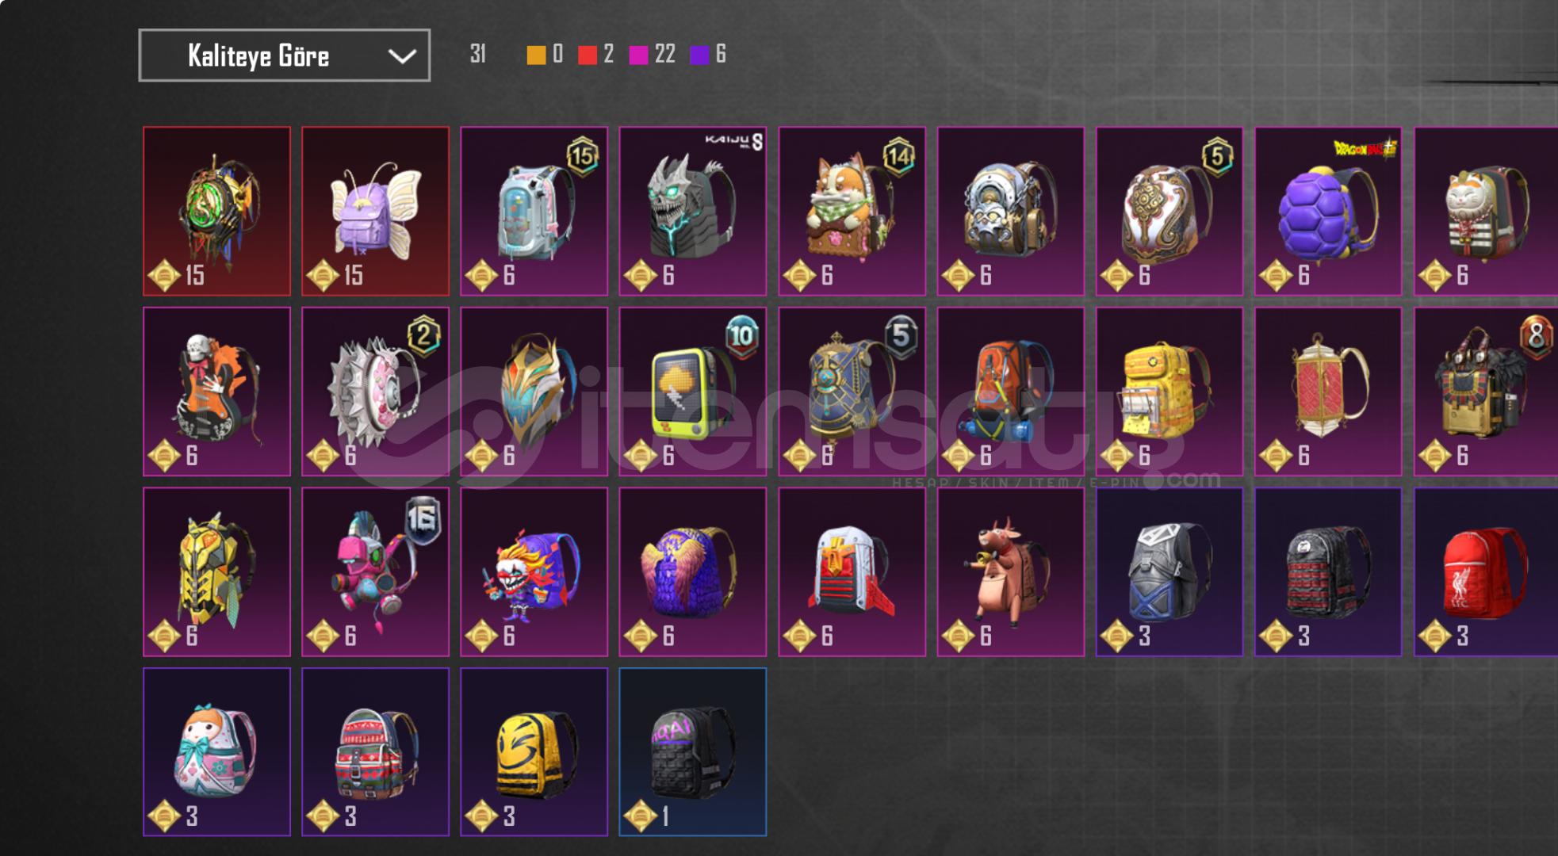
Task: Click the orange quality color swatch
Action: pos(537,55)
